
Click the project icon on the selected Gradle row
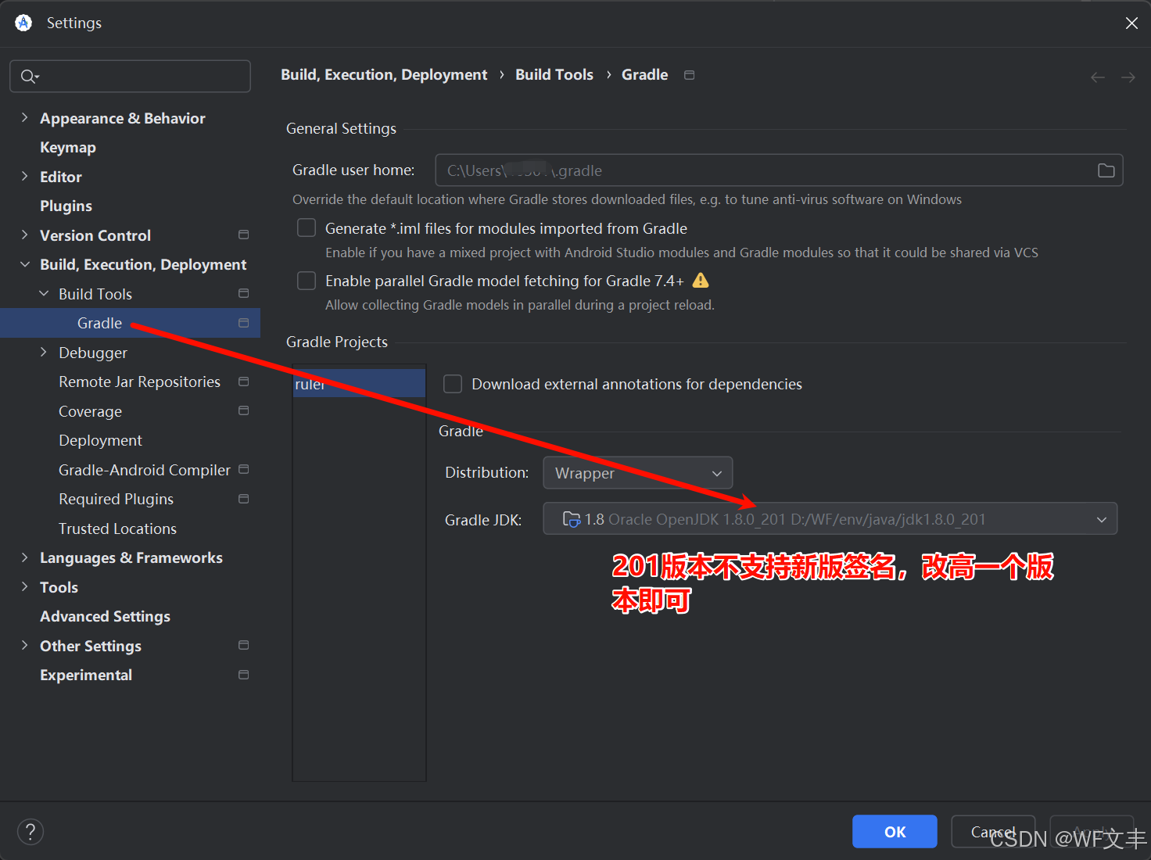[243, 323]
